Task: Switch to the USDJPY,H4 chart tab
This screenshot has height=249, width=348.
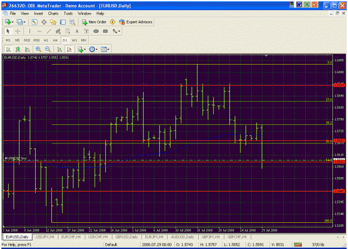Action: pos(45,237)
